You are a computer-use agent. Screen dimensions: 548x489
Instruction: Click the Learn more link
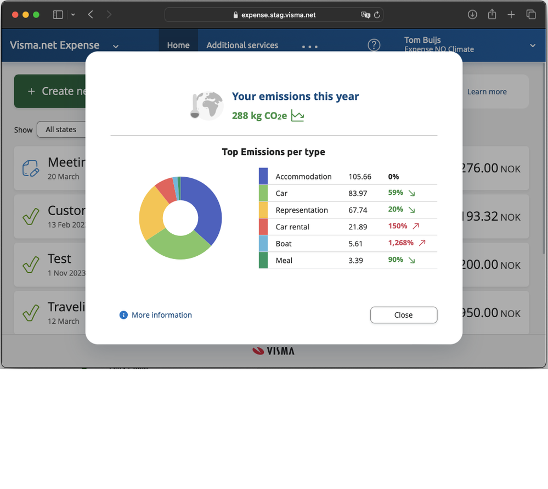487,92
